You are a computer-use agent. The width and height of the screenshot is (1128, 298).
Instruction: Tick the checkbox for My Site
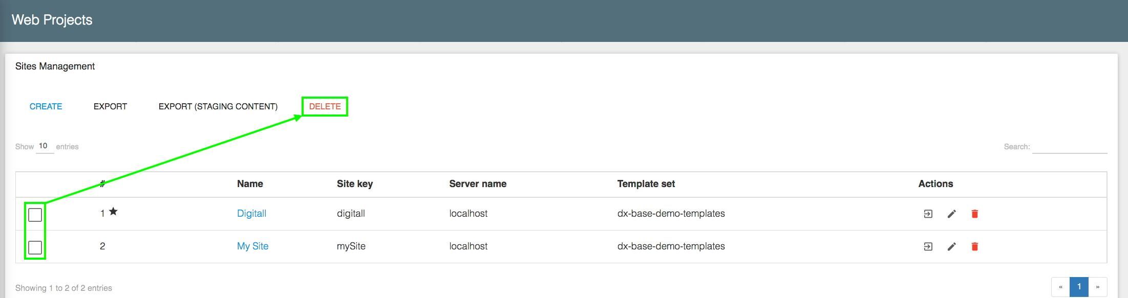[x=35, y=247]
